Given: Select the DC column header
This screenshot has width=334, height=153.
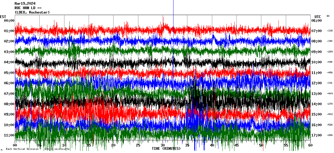Looking at the screenshot, I should (x=328, y=16).
